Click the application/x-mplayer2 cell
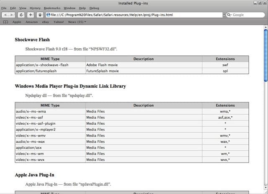 (50, 130)
